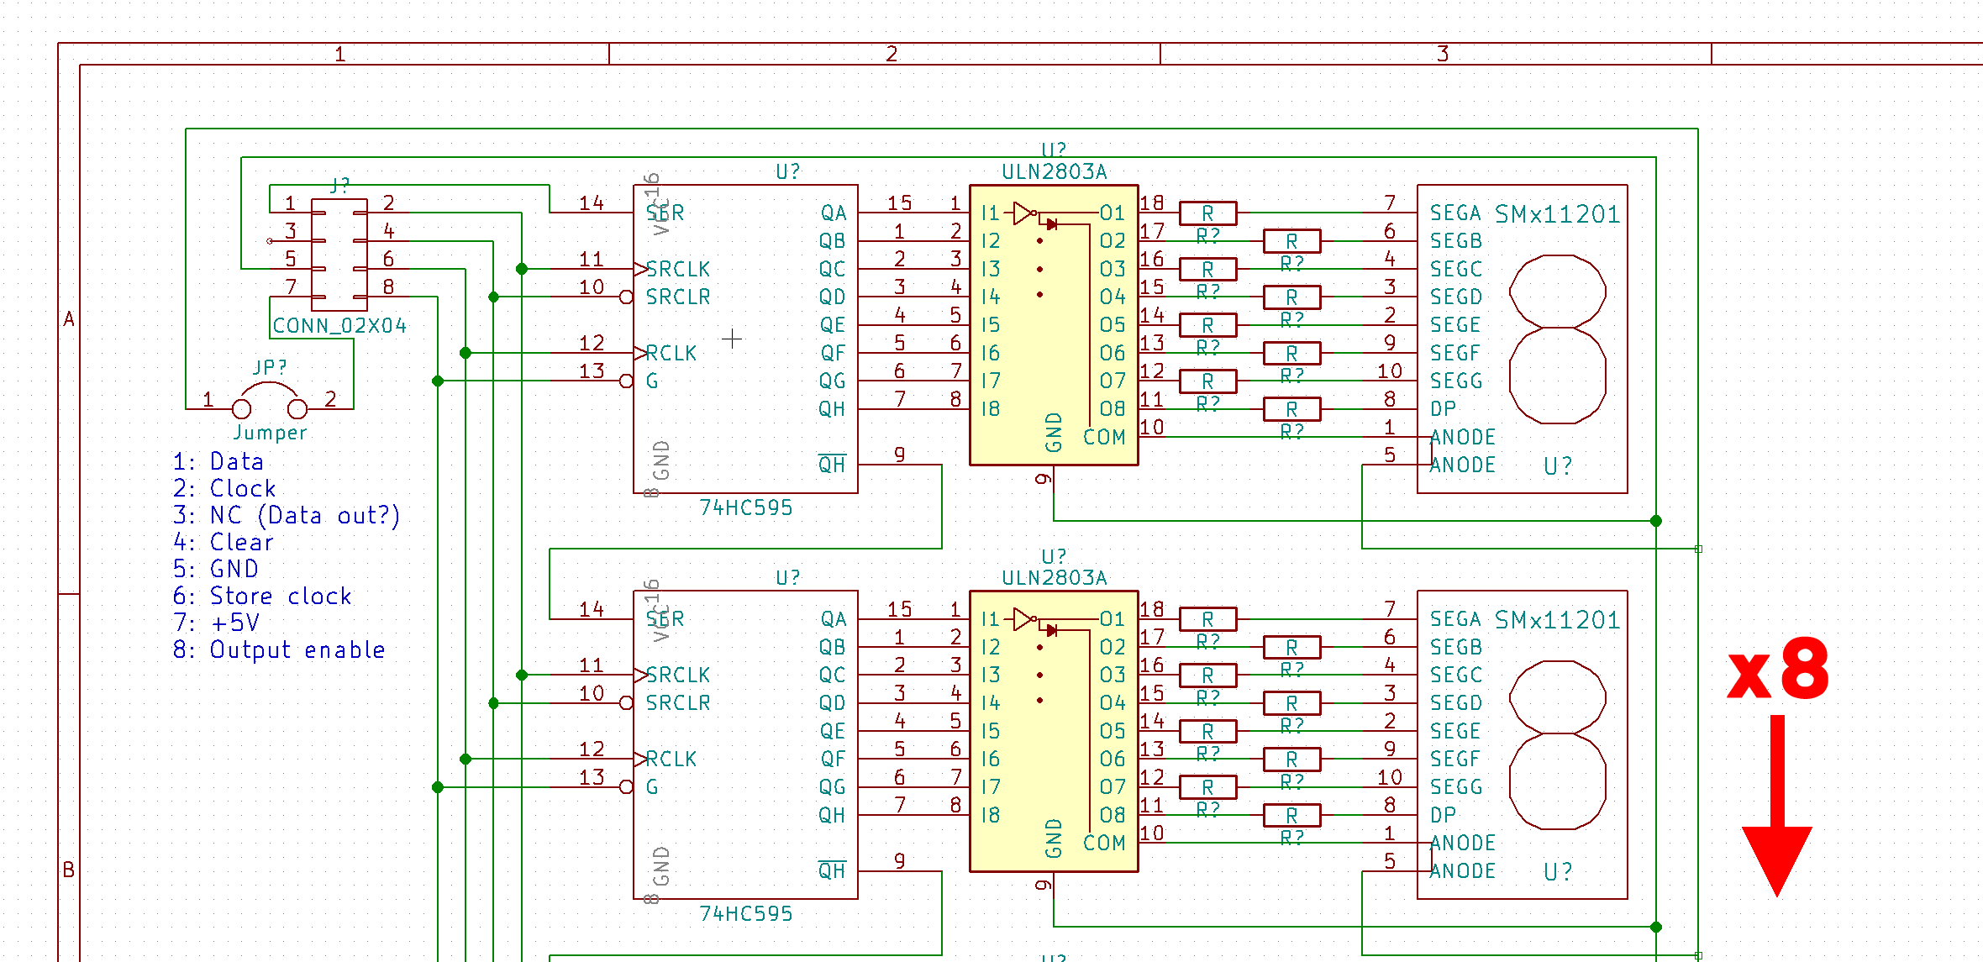Click the DP pin label of the lower display
1983x962 pixels.
(x=1443, y=814)
